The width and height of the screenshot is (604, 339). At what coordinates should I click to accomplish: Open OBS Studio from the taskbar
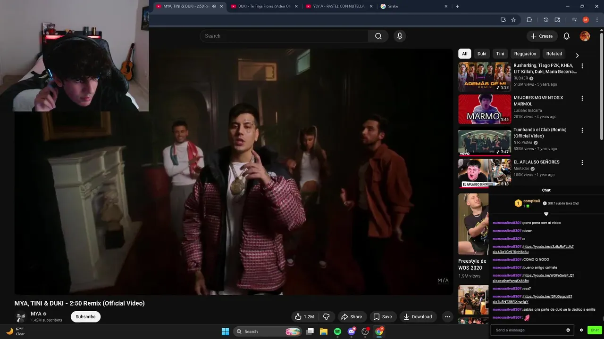click(x=365, y=331)
